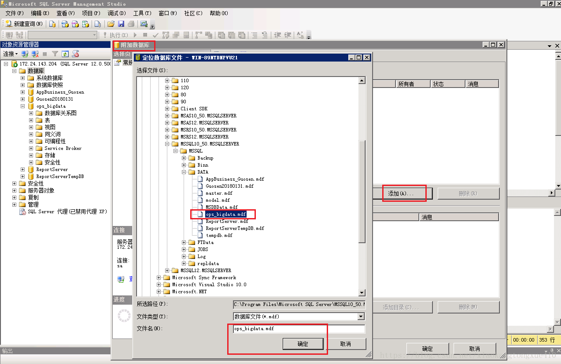
Task: Click the file tree scrollbar up arrow
Action: pos(362,80)
